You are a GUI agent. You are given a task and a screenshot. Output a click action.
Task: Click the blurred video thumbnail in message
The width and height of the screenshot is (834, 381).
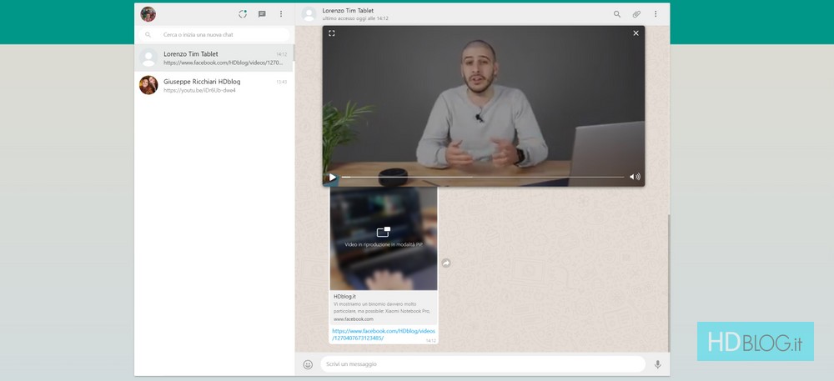[x=384, y=238]
